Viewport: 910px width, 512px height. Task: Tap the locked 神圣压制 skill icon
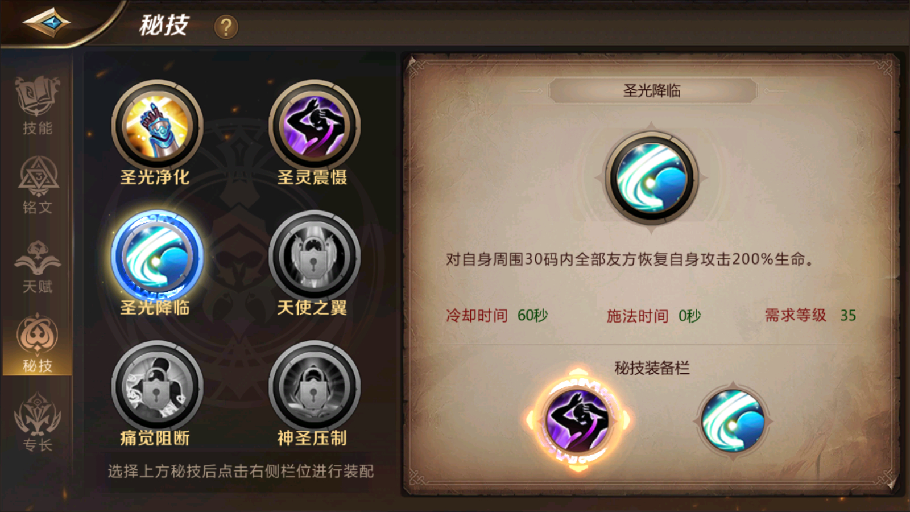[x=315, y=387]
